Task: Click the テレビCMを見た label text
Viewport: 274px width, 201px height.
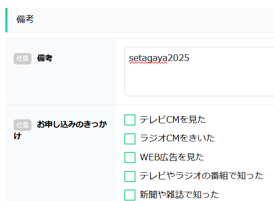Action: (173, 120)
